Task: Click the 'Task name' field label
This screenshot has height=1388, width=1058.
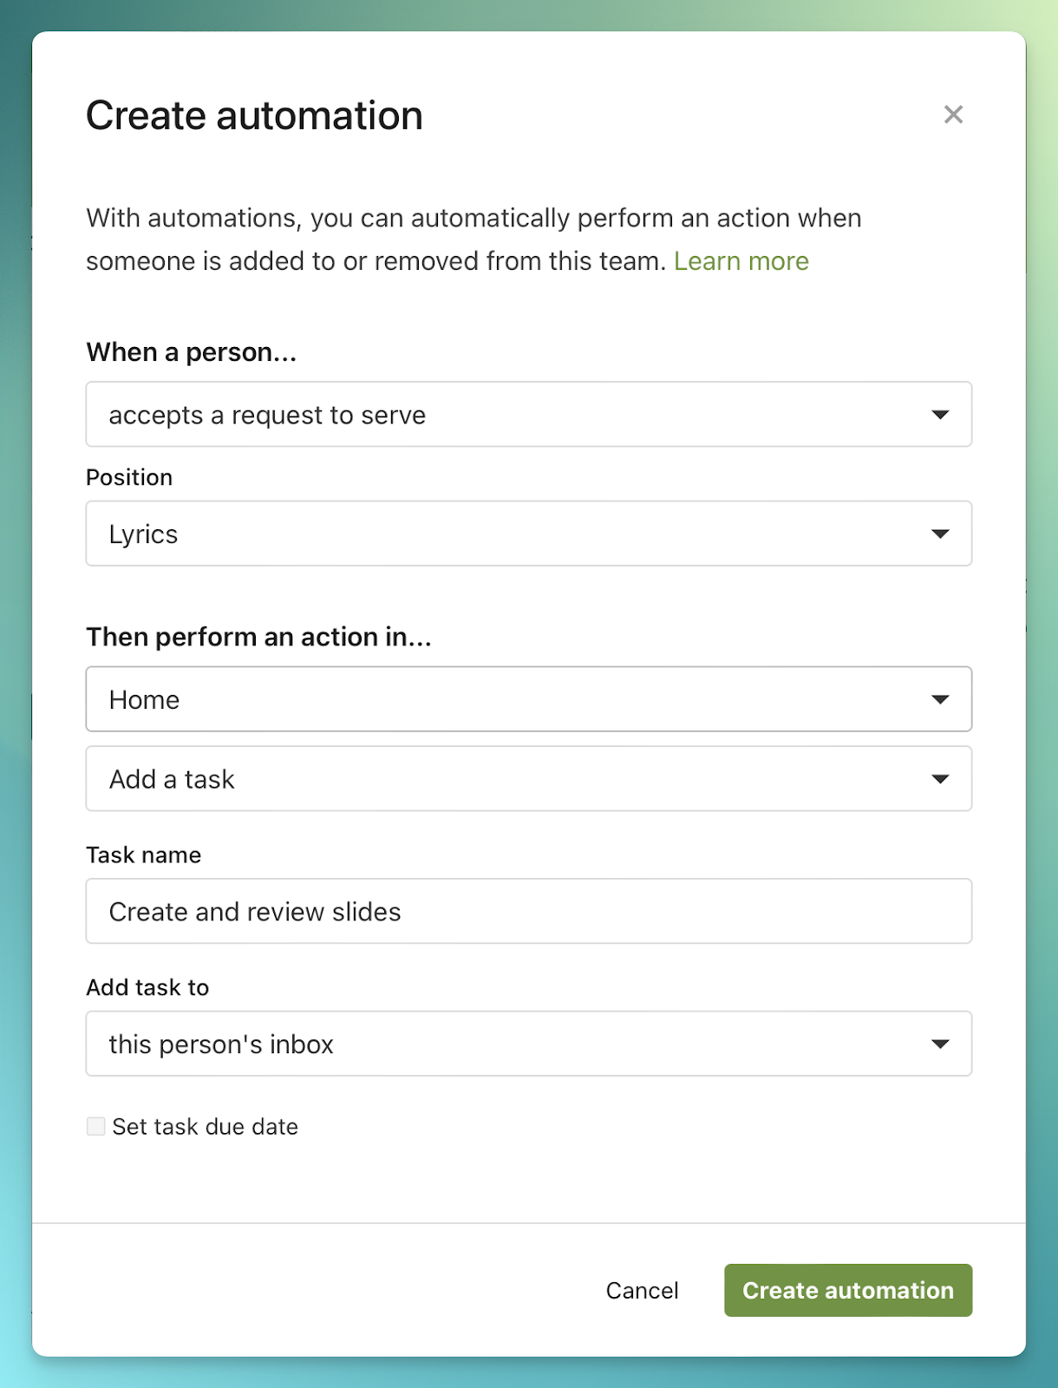Action: pos(143,854)
